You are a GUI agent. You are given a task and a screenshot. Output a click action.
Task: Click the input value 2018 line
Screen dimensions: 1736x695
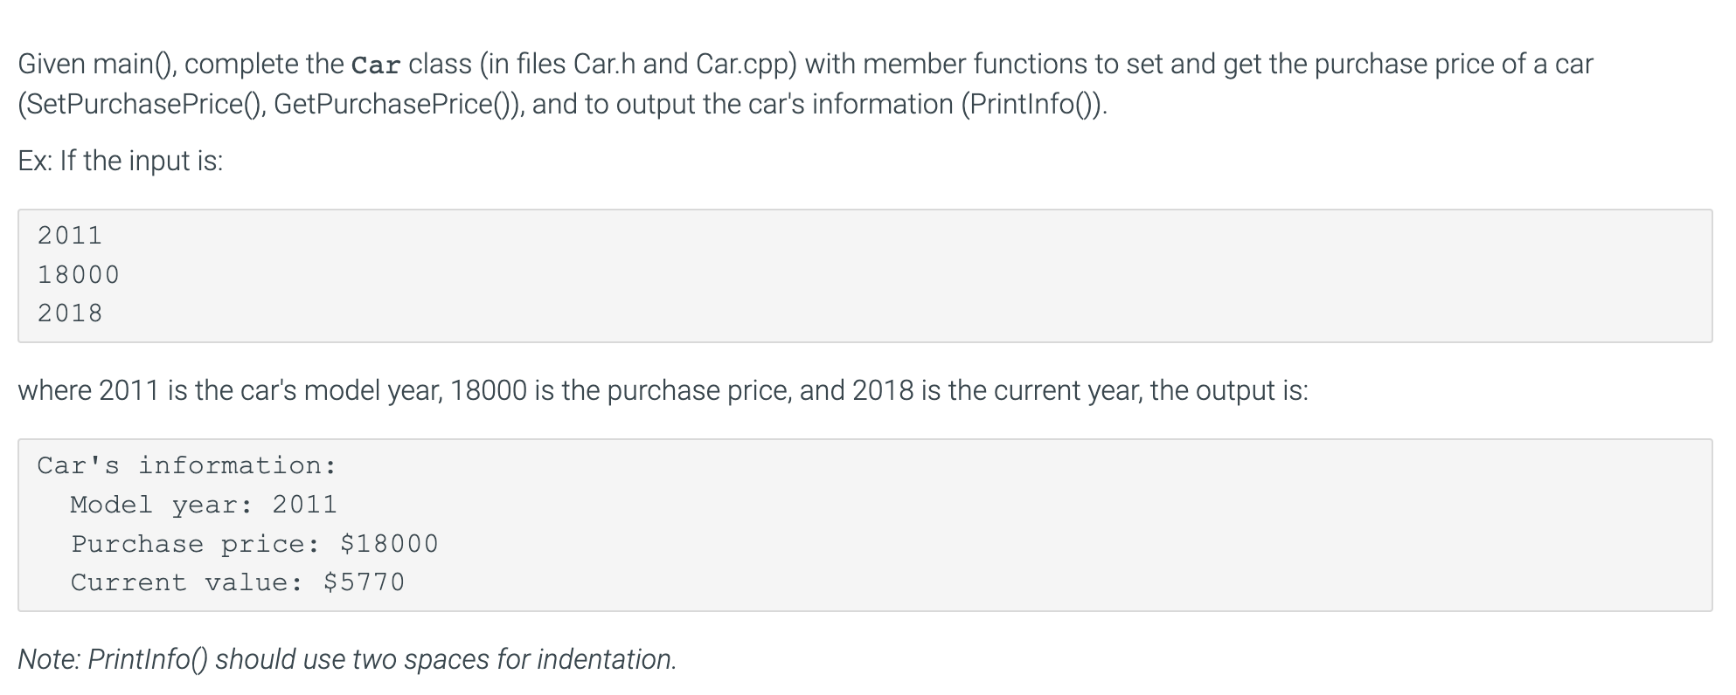70,313
